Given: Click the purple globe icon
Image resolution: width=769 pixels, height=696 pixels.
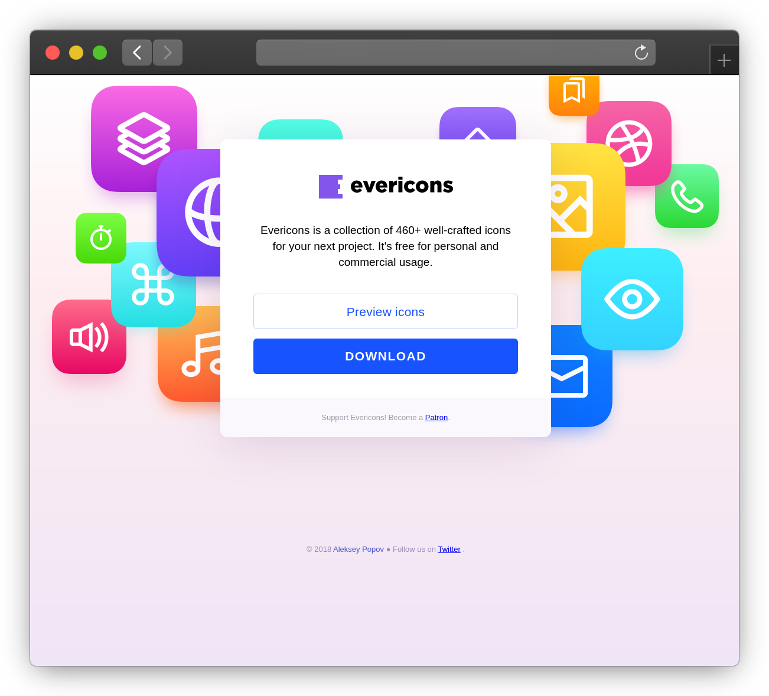Looking at the screenshot, I should point(189,212).
